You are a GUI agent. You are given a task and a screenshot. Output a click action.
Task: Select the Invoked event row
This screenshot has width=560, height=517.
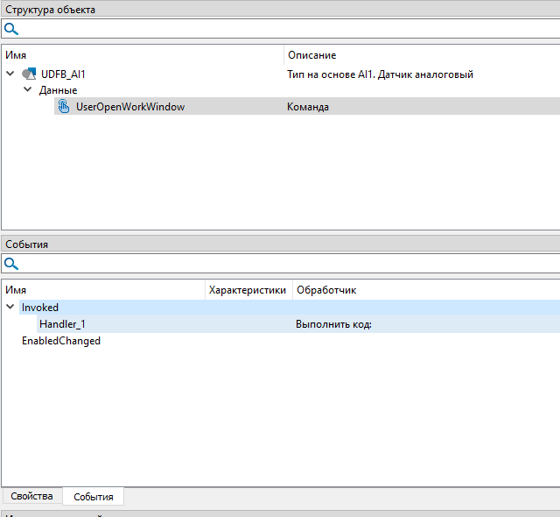[x=40, y=308]
